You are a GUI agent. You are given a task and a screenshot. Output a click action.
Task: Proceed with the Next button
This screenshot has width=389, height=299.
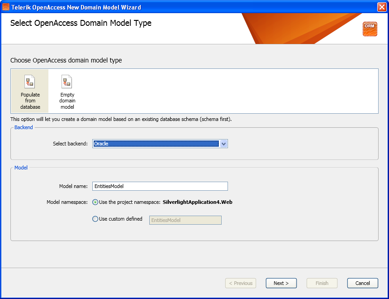[x=281, y=283]
